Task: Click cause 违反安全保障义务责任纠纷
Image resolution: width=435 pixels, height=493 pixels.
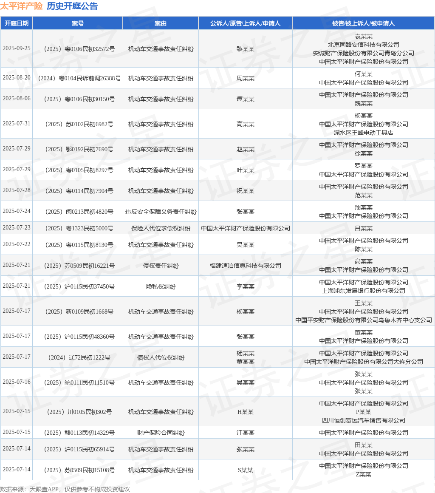Action: [161, 212]
